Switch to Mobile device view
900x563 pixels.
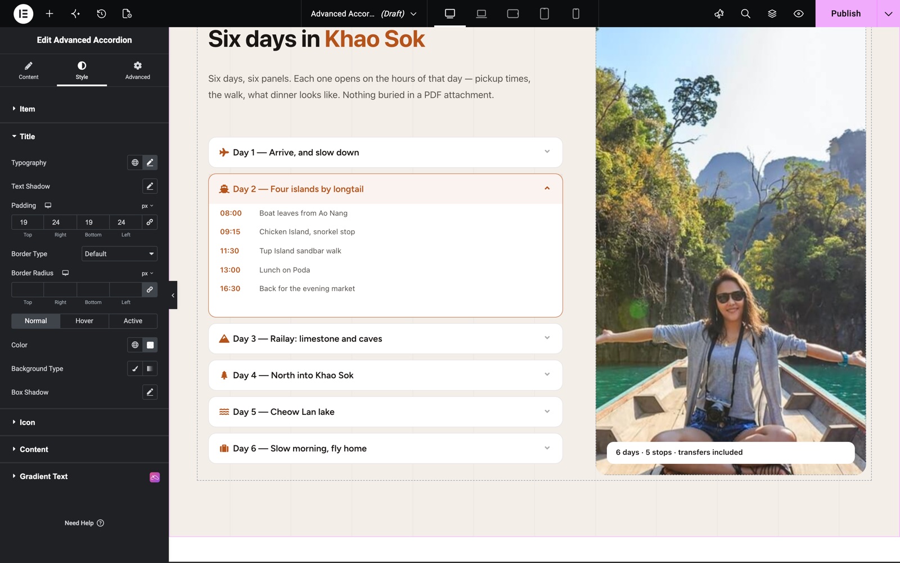[576, 14]
